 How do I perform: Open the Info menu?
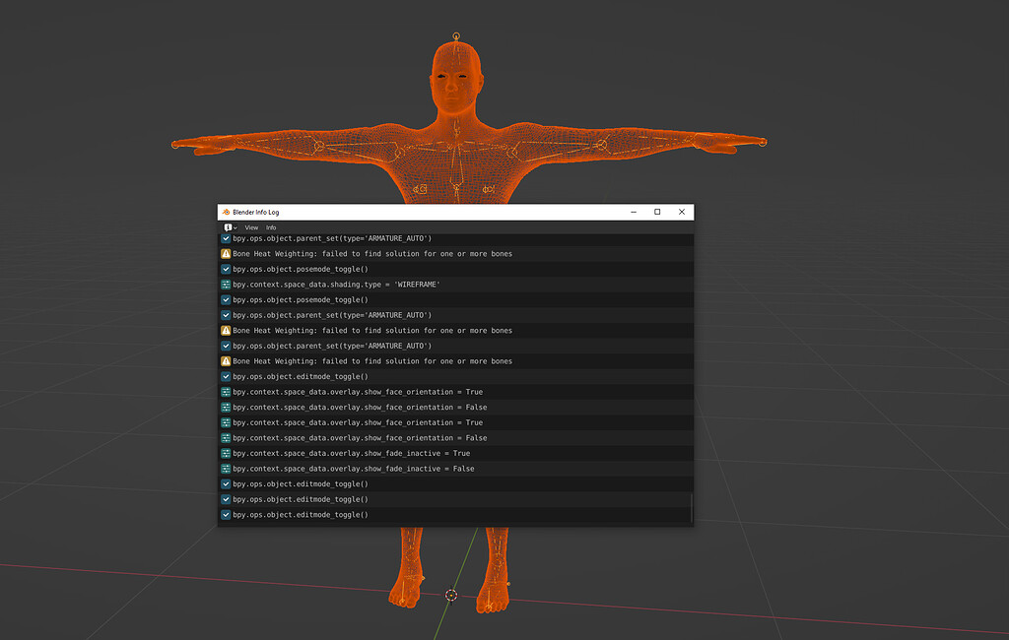(x=271, y=226)
